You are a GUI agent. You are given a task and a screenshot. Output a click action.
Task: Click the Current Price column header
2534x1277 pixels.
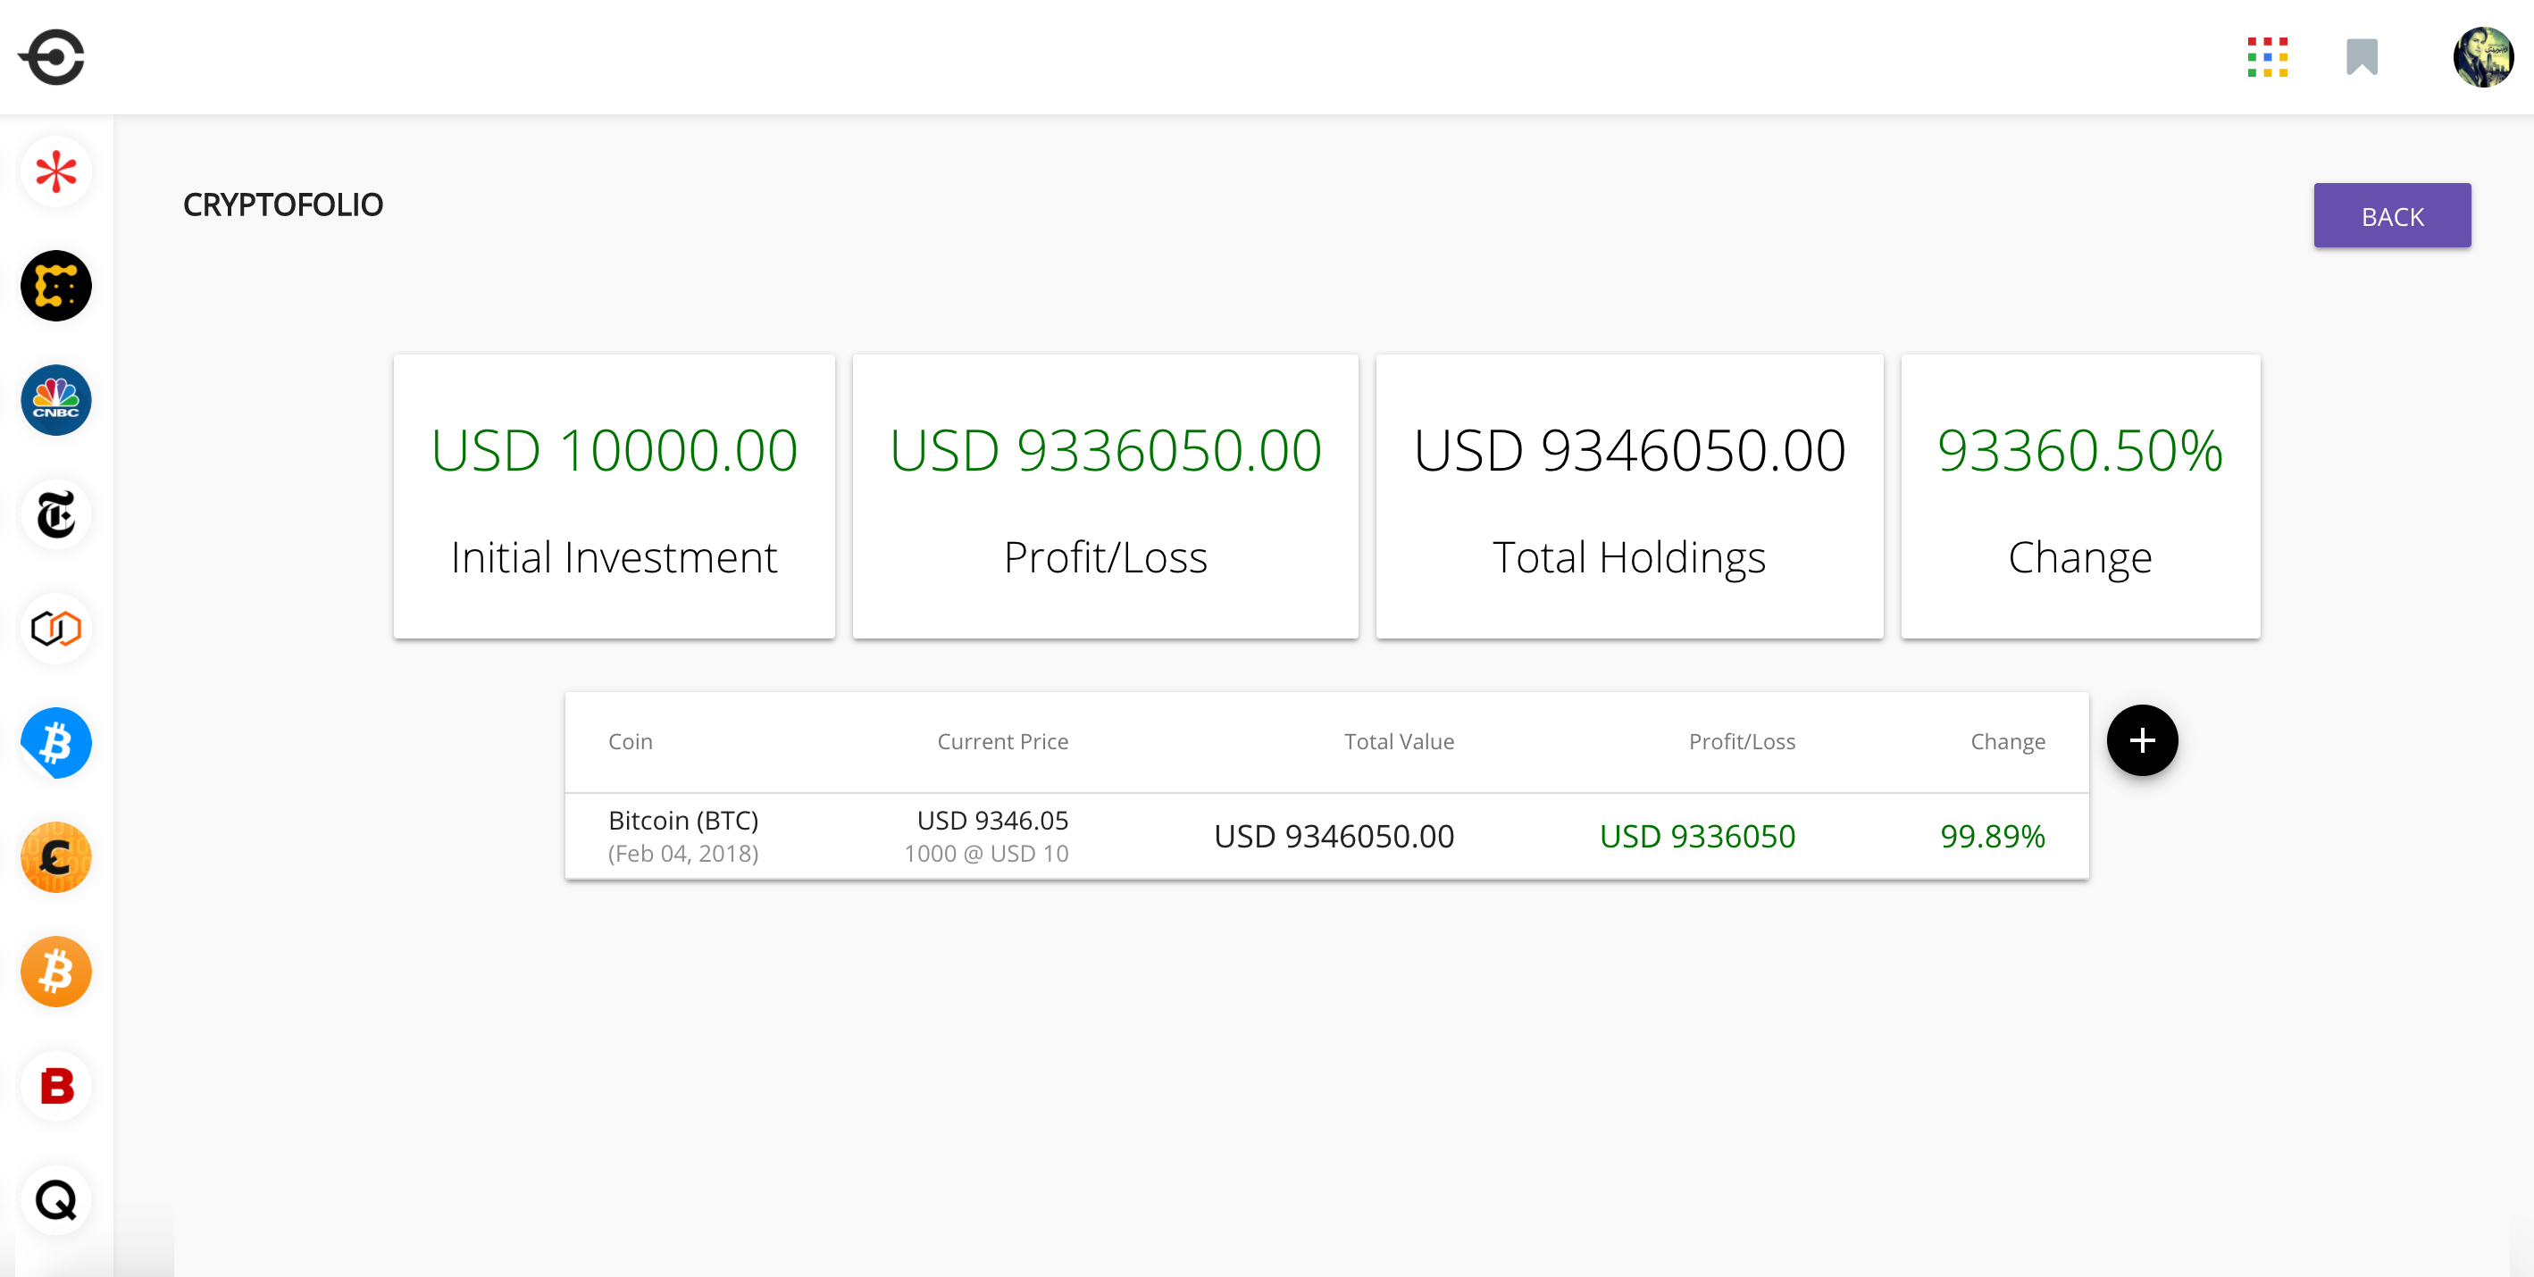coord(1001,742)
